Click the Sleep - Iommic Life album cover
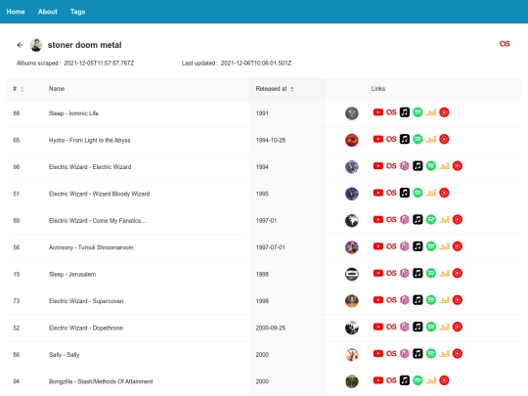528x396 pixels. click(x=352, y=113)
